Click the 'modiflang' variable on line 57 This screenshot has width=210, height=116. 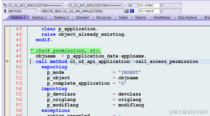131,105
